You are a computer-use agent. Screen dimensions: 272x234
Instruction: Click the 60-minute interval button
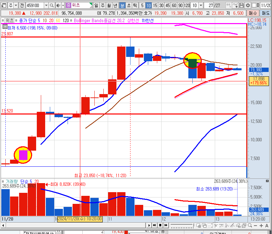pyautogui.click(x=174, y=6)
